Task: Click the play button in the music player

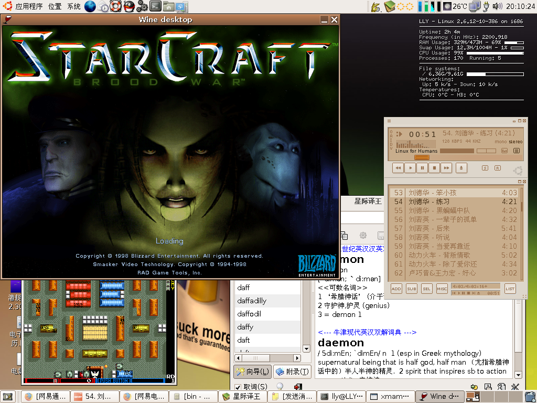Action: tap(410, 168)
